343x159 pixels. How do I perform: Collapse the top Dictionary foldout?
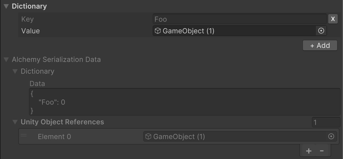(6, 6)
